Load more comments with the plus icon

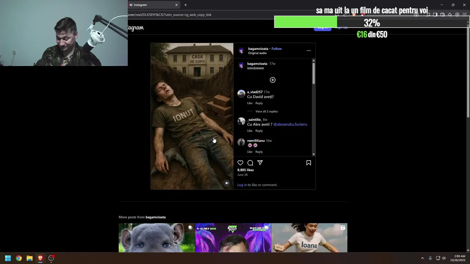pyautogui.click(x=272, y=80)
